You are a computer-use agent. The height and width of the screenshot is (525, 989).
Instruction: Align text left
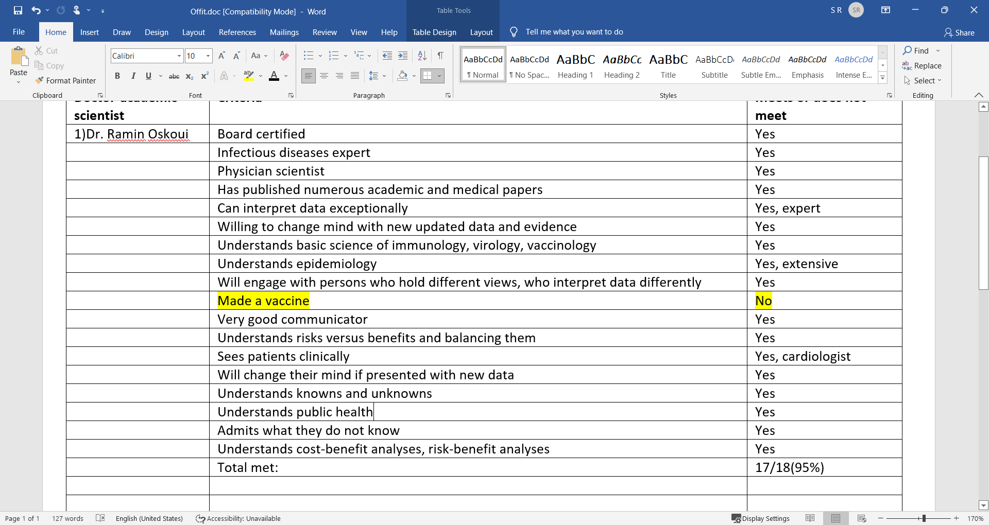[308, 76]
